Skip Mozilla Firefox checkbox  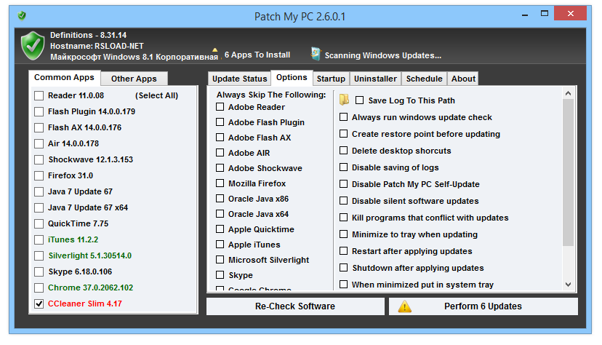220,183
